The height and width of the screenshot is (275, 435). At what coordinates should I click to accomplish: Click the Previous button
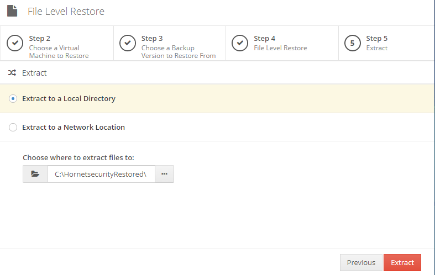(361, 262)
